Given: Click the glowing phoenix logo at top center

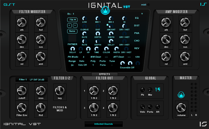Looking at the screenshot, I should [x=105, y=10].
